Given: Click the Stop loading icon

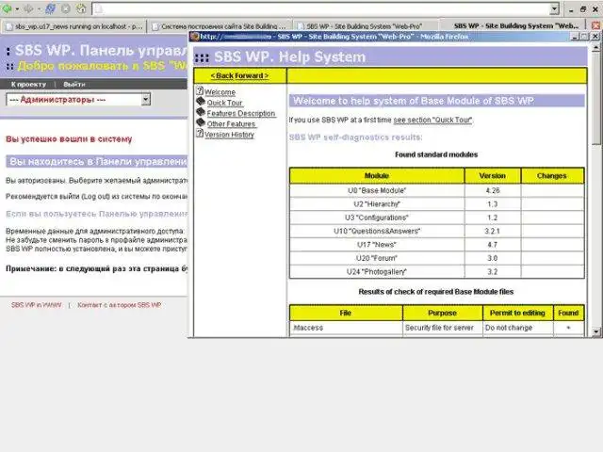Looking at the screenshot, I should pos(66,8).
